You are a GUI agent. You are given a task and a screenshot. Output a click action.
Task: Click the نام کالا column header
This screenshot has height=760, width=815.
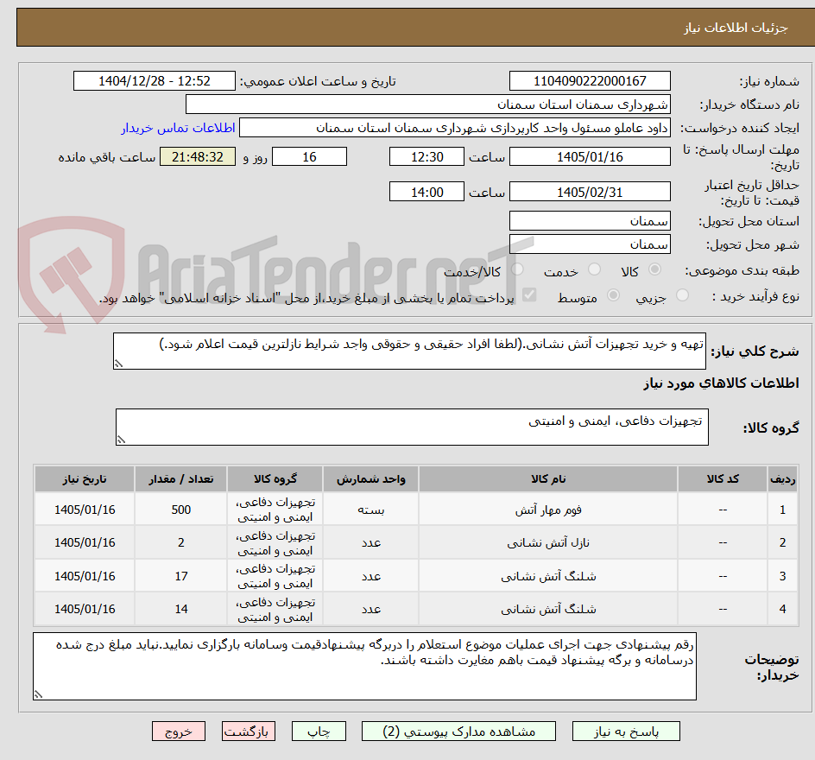coord(548,478)
